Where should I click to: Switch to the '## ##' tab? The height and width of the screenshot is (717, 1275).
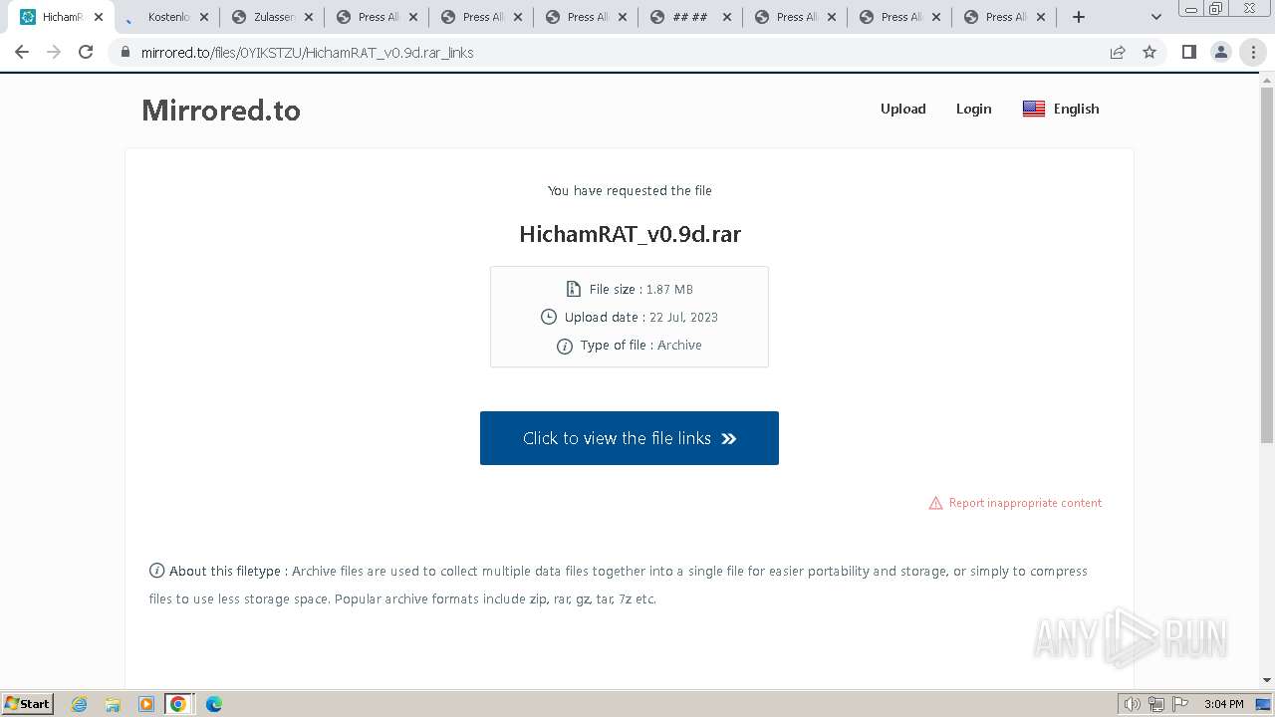coord(689,17)
